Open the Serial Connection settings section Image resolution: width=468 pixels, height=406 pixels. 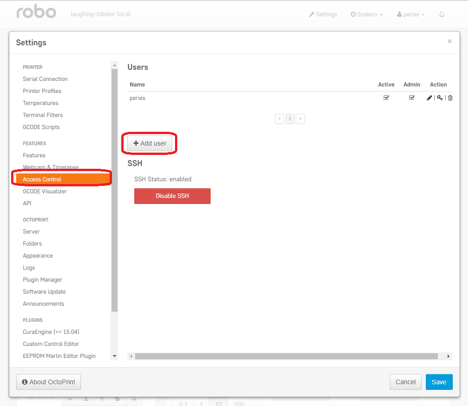45,79
